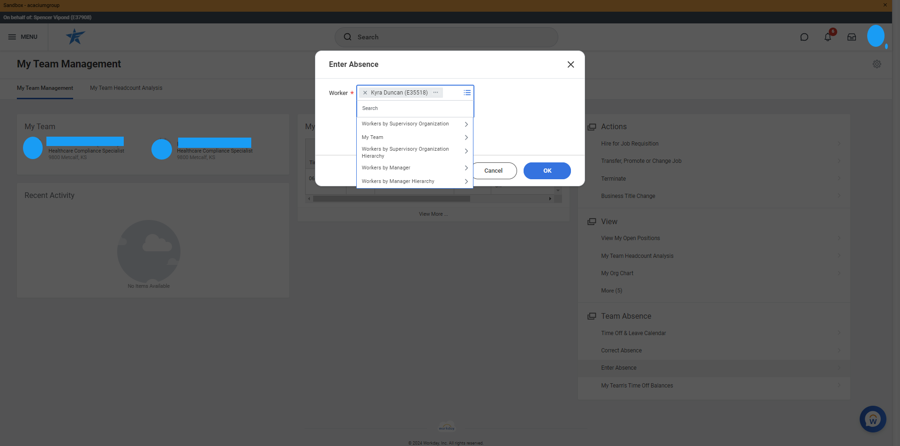Open related actions dots for Kyra Duncan
The image size is (900, 446).
435,93
